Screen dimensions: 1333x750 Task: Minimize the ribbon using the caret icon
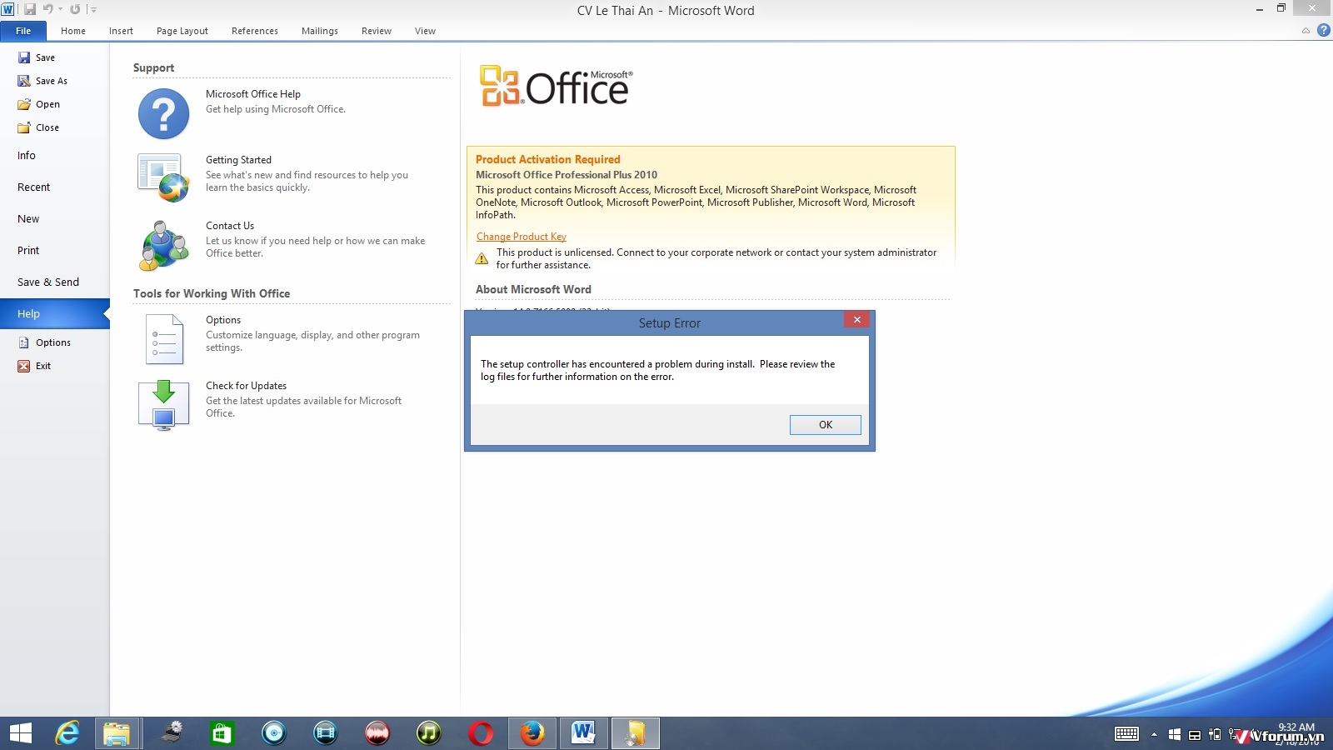(1306, 31)
